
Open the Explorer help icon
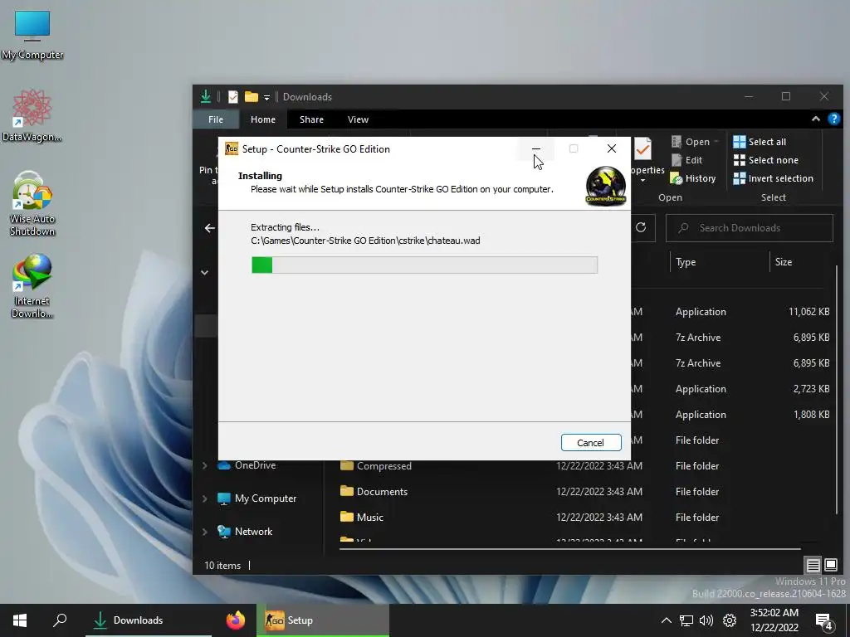tap(833, 119)
